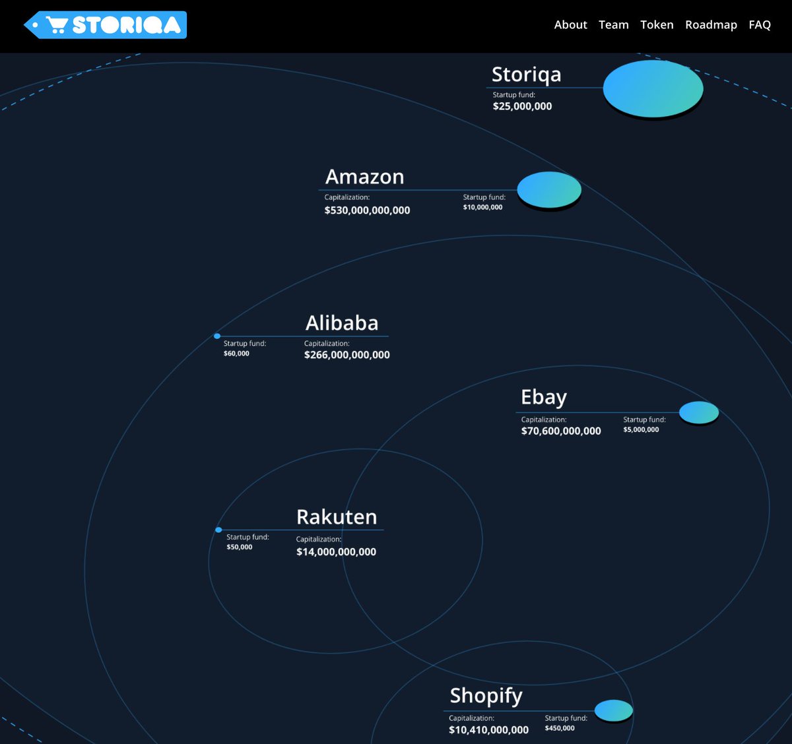The image size is (792, 744).
Task: Click Alibaba's $60,000 startup fund
Action: tap(236, 354)
